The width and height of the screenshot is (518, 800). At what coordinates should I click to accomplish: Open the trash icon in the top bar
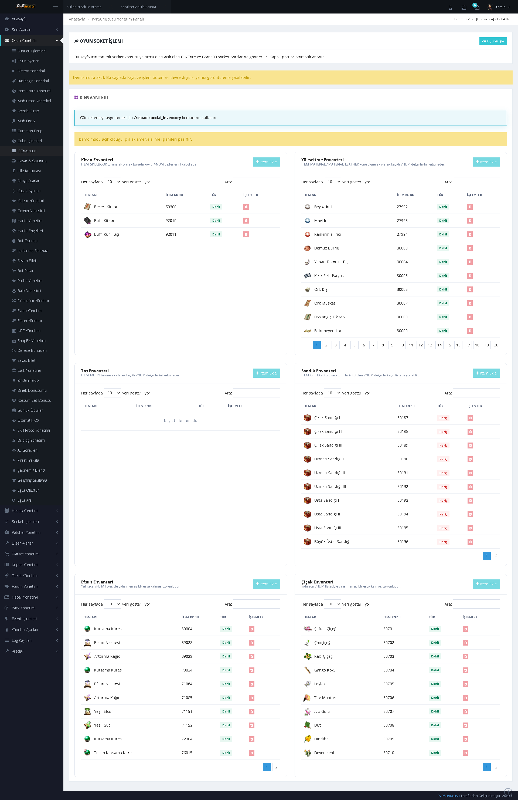(450, 7)
